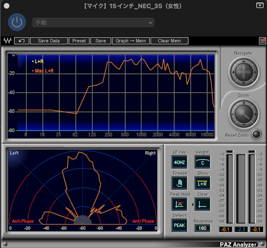267x248 pixels.
Task: Open the Preset menu
Action: coord(79,41)
